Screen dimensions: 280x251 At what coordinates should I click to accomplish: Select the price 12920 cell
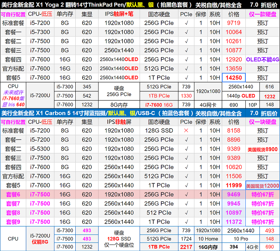[234, 59]
